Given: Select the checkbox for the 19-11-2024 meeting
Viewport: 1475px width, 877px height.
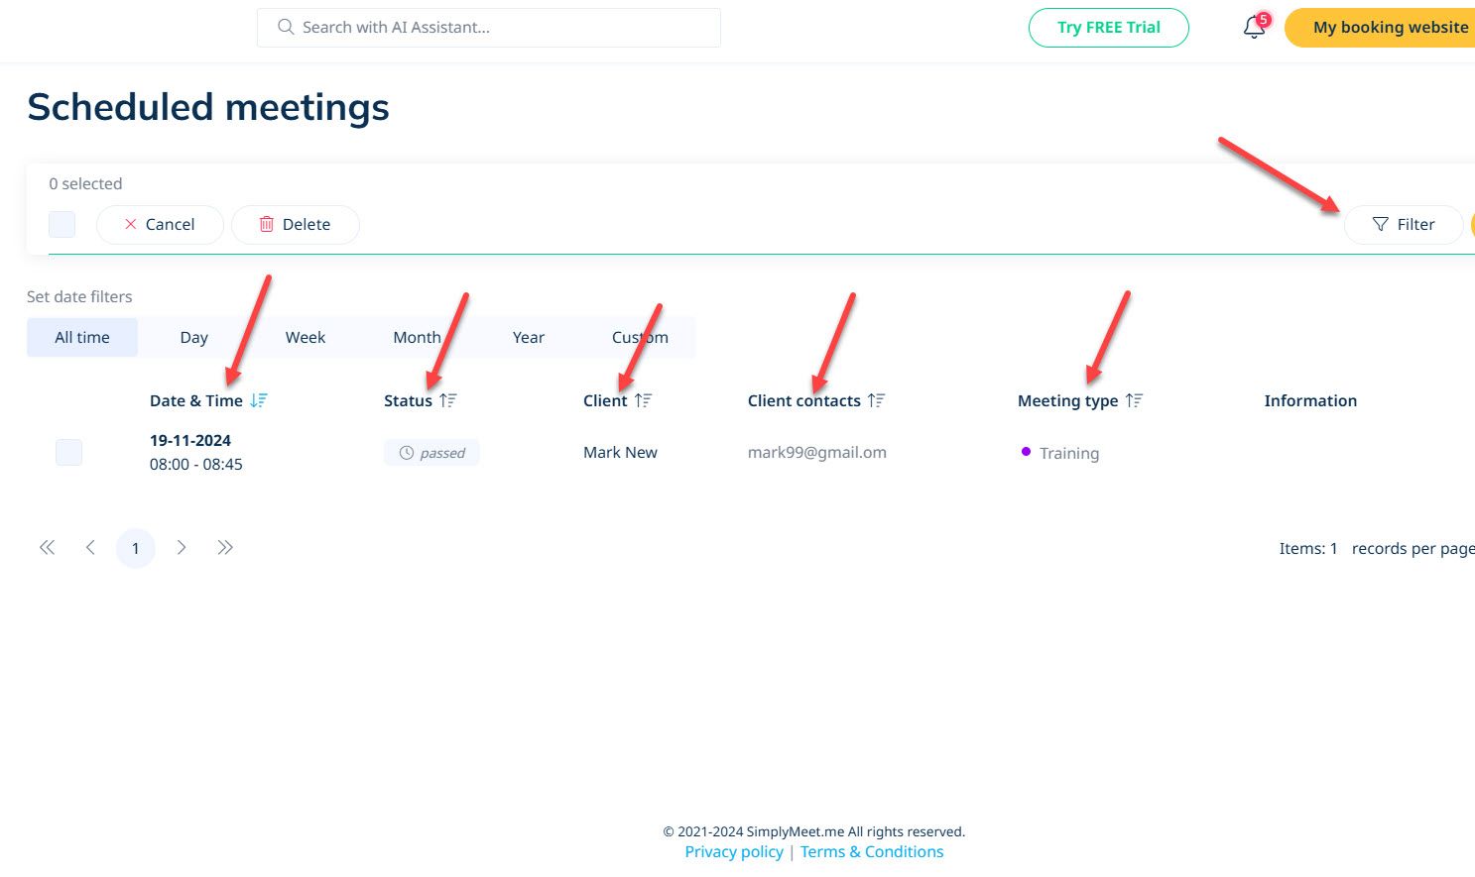Looking at the screenshot, I should tap(68, 452).
